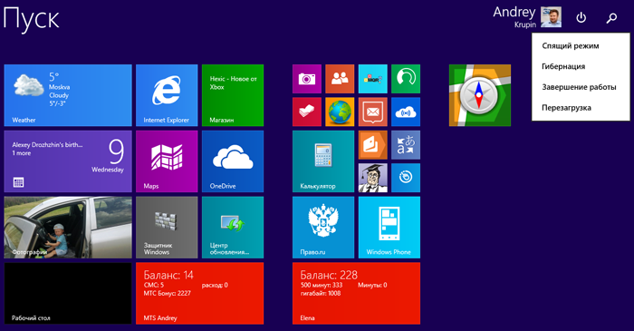Open the cartoon professor tile
This screenshot has height=331, width=634.
[x=373, y=178]
